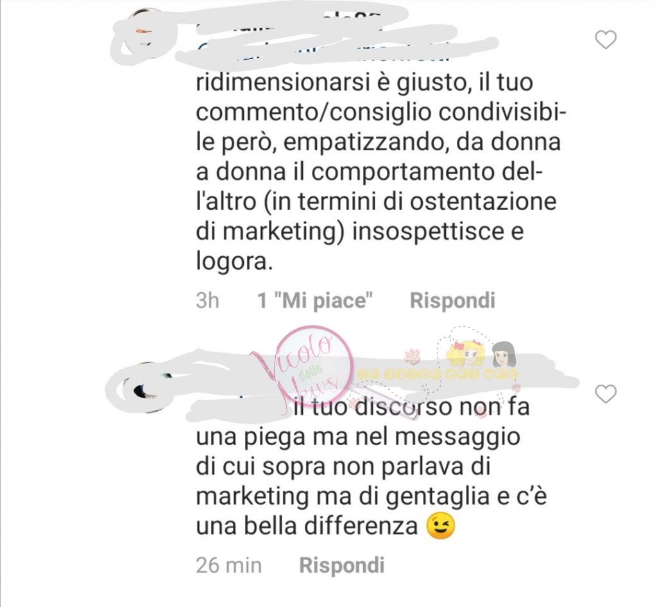This screenshot has height=607, width=657.
Task: Like the comment about 'ridimensionarsi è giusto'
Action: coord(606,40)
